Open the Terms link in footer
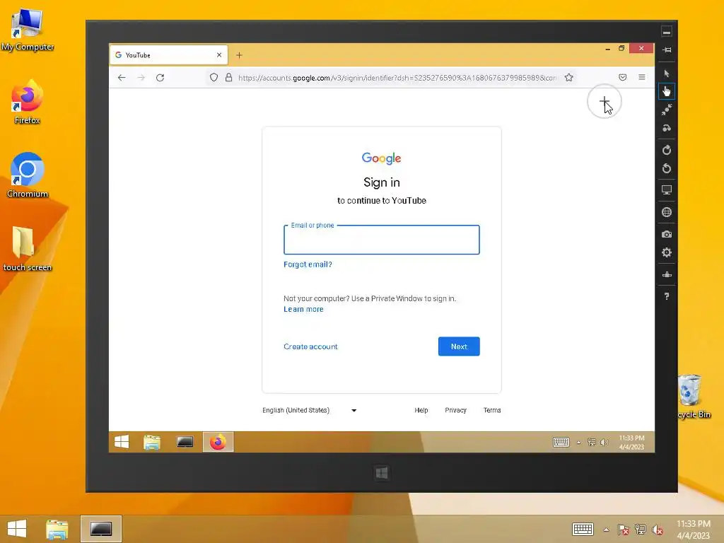The image size is (724, 543). pos(492,410)
